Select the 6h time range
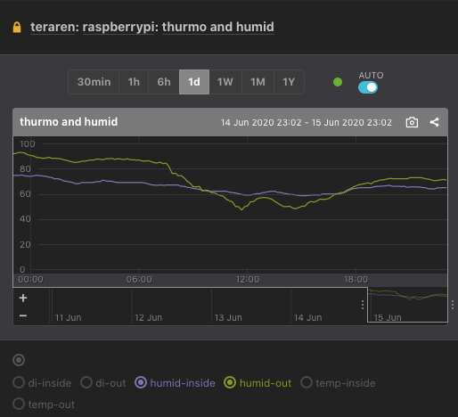 coord(164,82)
